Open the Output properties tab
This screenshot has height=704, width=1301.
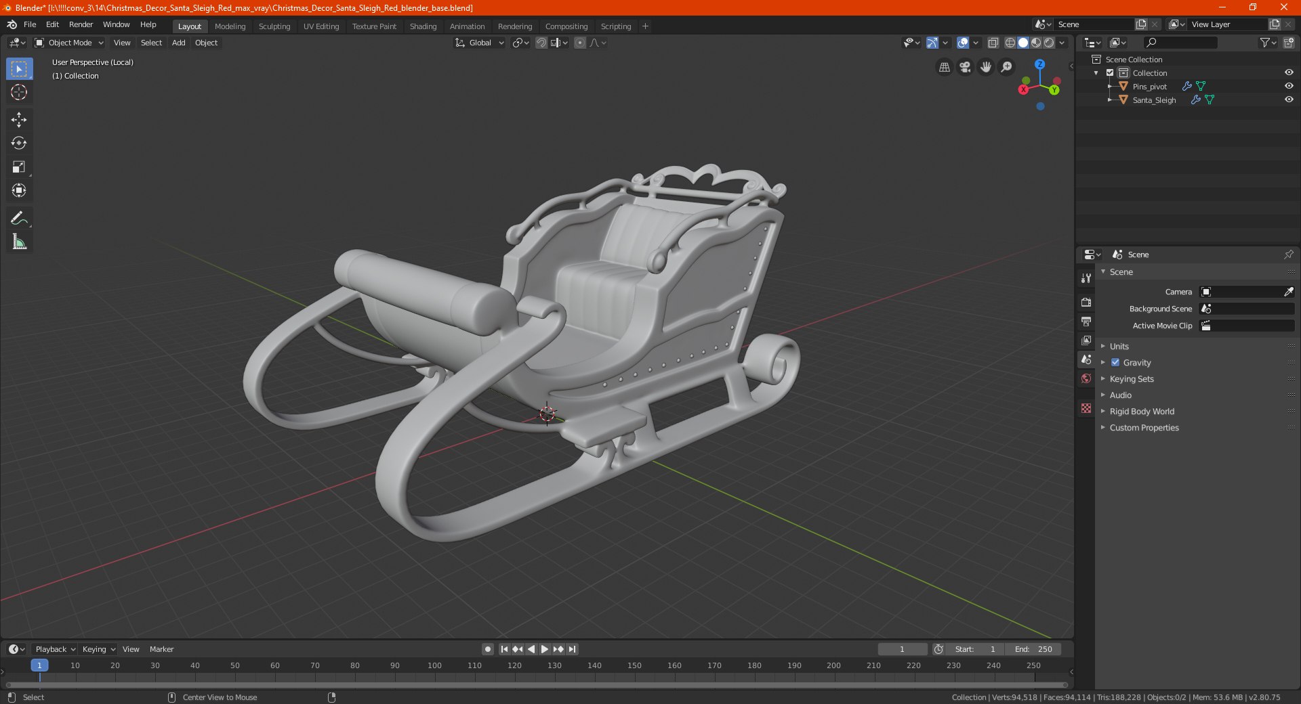pyautogui.click(x=1086, y=321)
